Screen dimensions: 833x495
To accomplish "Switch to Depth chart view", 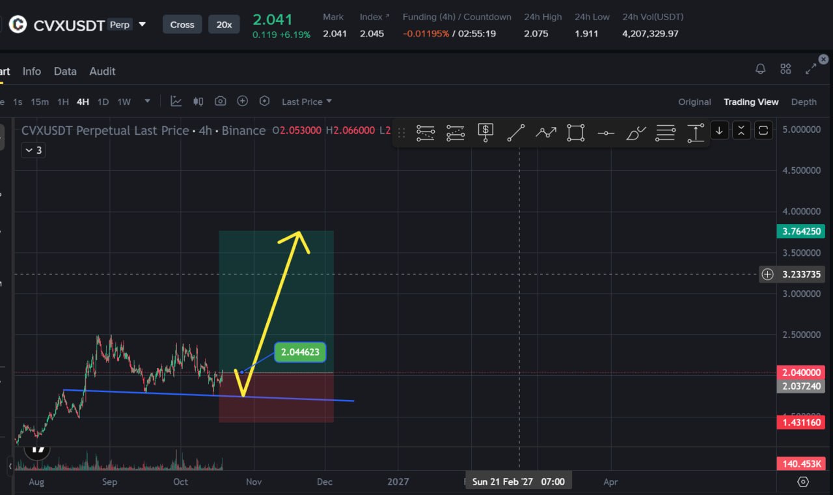I will coord(804,102).
